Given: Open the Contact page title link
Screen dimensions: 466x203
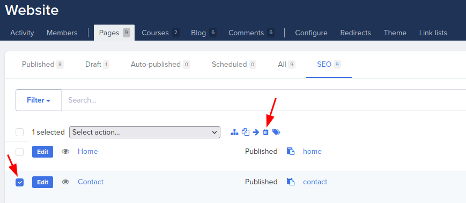Looking at the screenshot, I should point(91,182).
